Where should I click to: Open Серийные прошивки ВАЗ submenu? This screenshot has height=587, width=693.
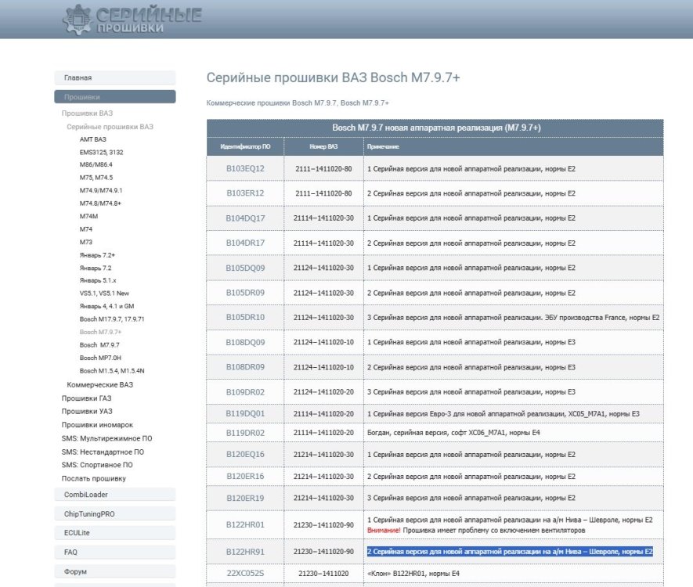110,127
